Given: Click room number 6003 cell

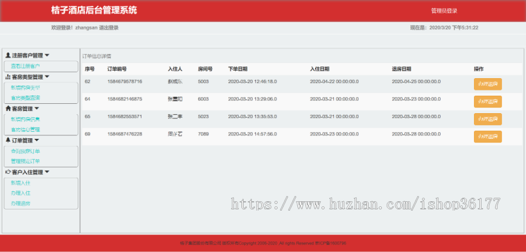Looking at the screenshot, I should [203, 99].
